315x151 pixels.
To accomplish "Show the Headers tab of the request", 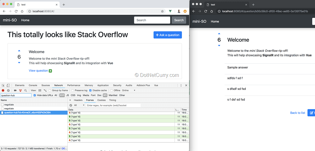I will pos(78,100).
